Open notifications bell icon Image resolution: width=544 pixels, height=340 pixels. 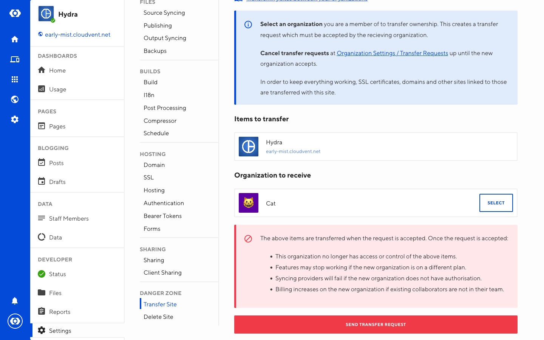[x=15, y=301]
